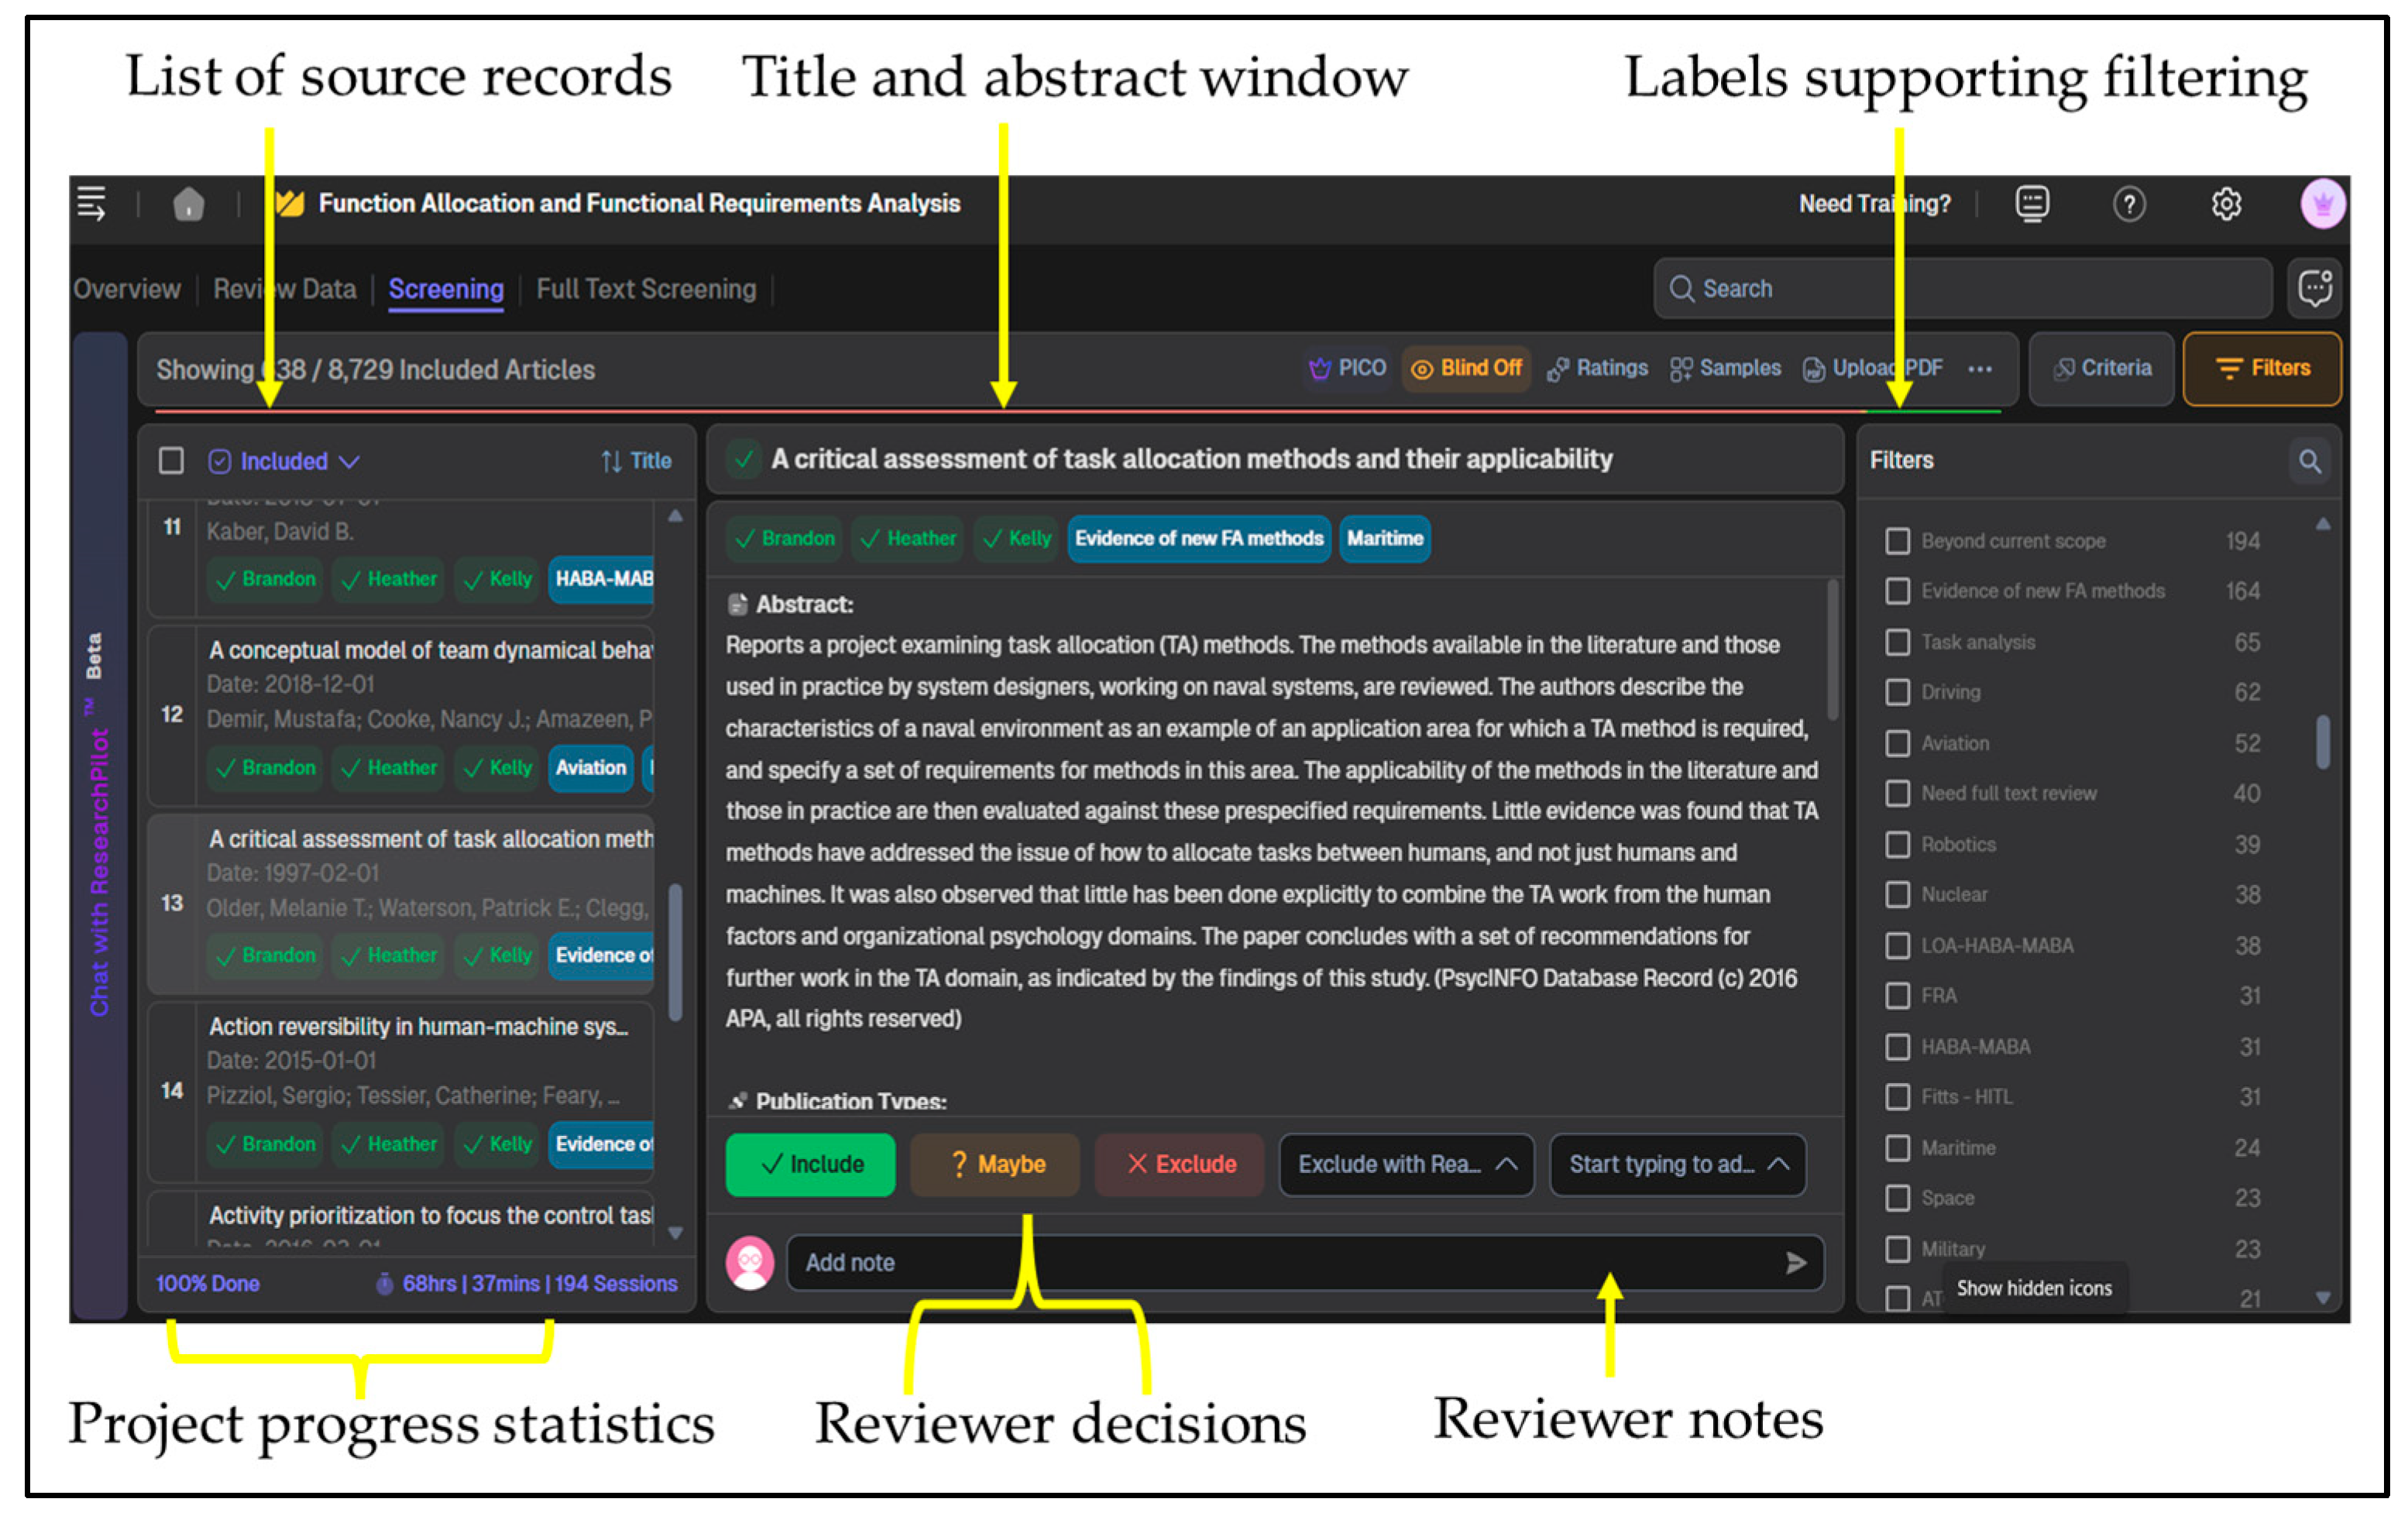Screen dimensions: 2408x1516
Task: Tick the select-all checkbox in the records list
Action: click(x=171, y=461)
